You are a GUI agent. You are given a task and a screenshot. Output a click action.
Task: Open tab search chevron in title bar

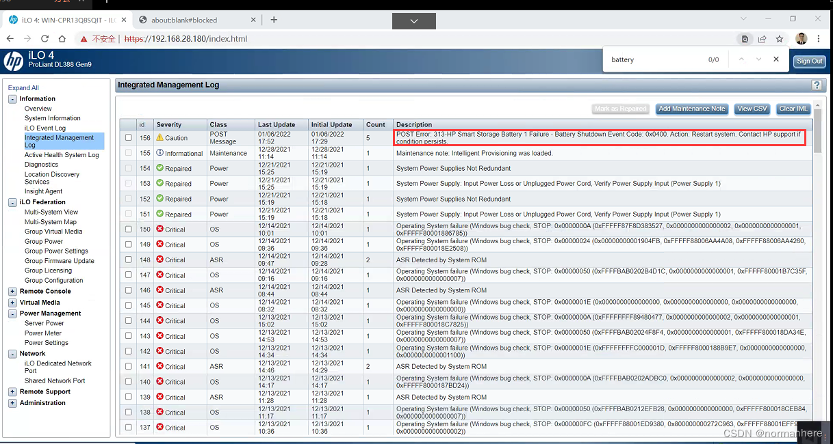[744, 19]
